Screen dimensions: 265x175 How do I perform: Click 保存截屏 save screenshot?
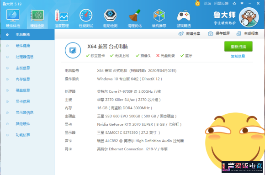[219, 33]
